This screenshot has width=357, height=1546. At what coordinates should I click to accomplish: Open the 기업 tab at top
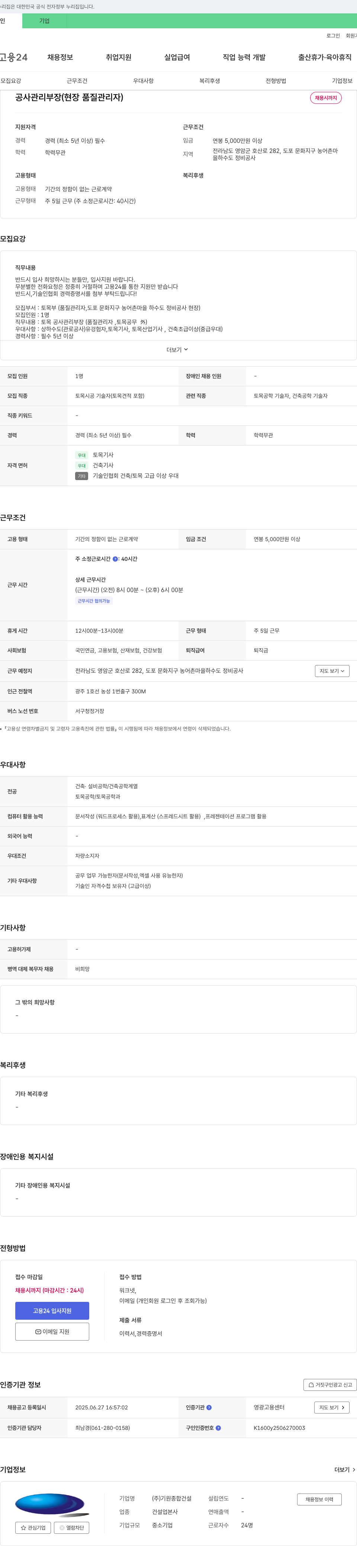pyautogui.click(x=44, y=21)
